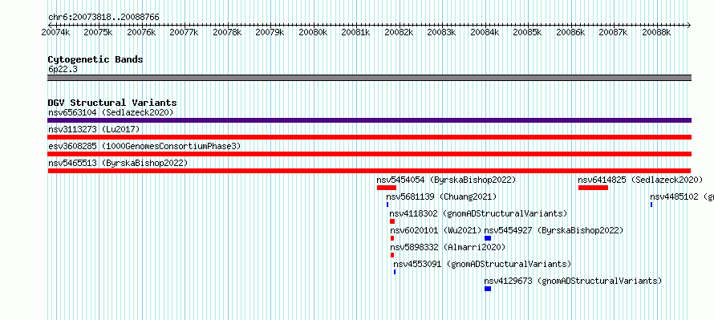The width and height of the screenshot is (714, 320).
Task: Click the DGV Structural Variants track title
Action: click(x=112, y=103)
